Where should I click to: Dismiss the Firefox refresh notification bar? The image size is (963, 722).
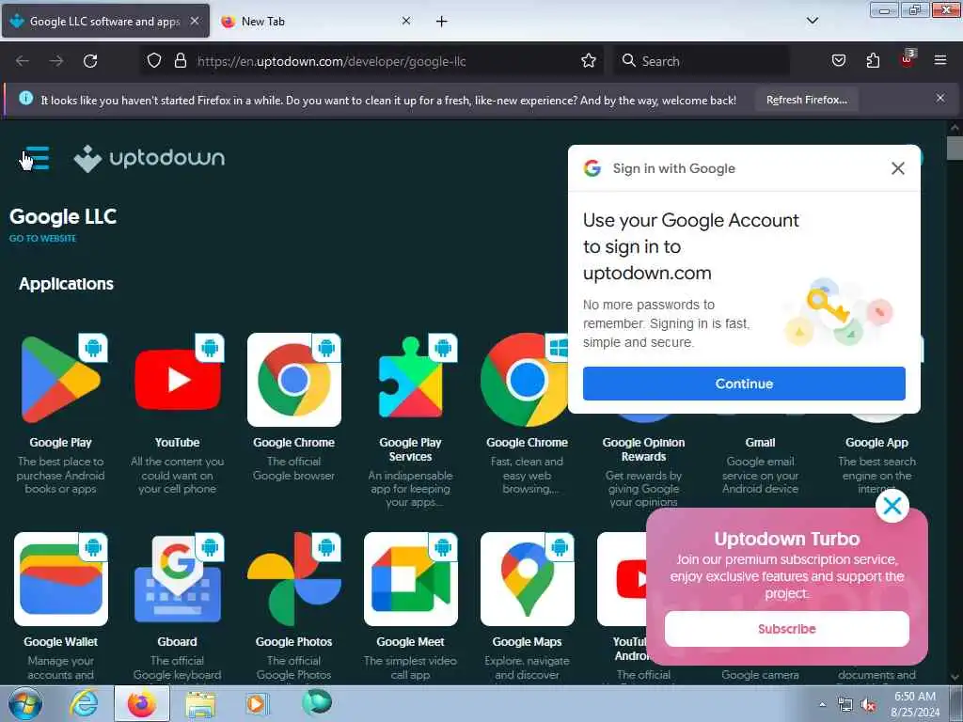[940, 98]
